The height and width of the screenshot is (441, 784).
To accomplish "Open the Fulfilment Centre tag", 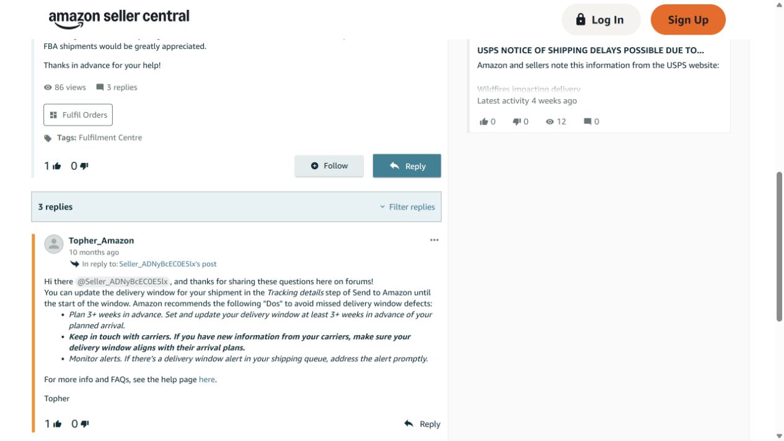I will (110, 138).
